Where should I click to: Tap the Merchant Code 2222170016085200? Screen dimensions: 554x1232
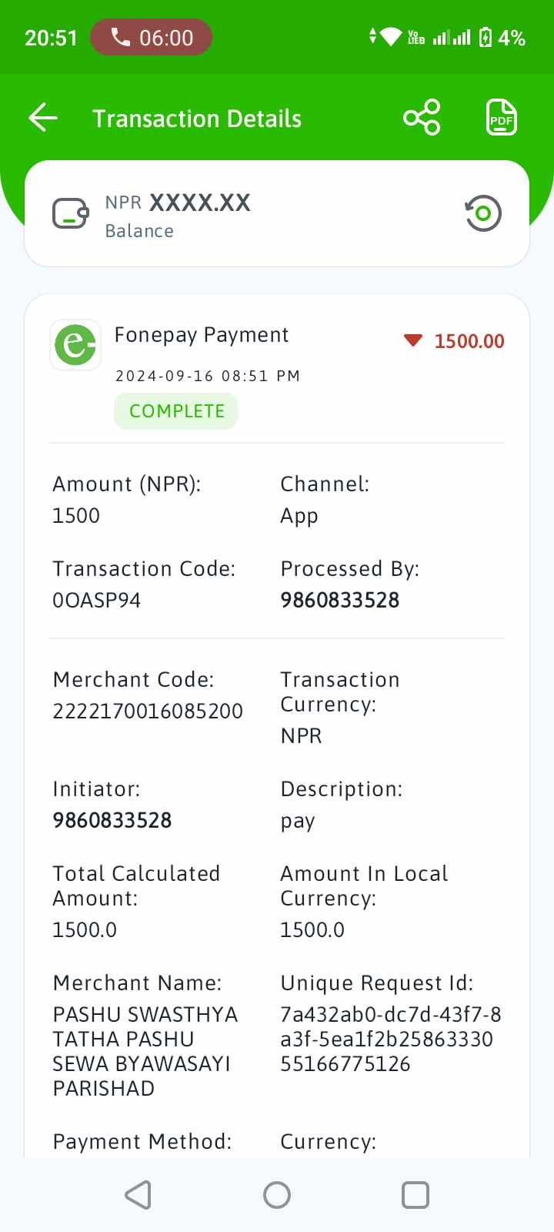(148, 711)
